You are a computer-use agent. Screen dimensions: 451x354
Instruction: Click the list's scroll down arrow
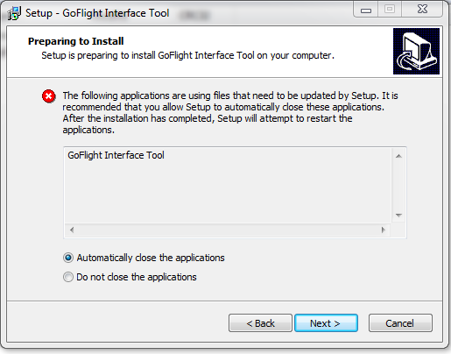(x=398, y=216)
